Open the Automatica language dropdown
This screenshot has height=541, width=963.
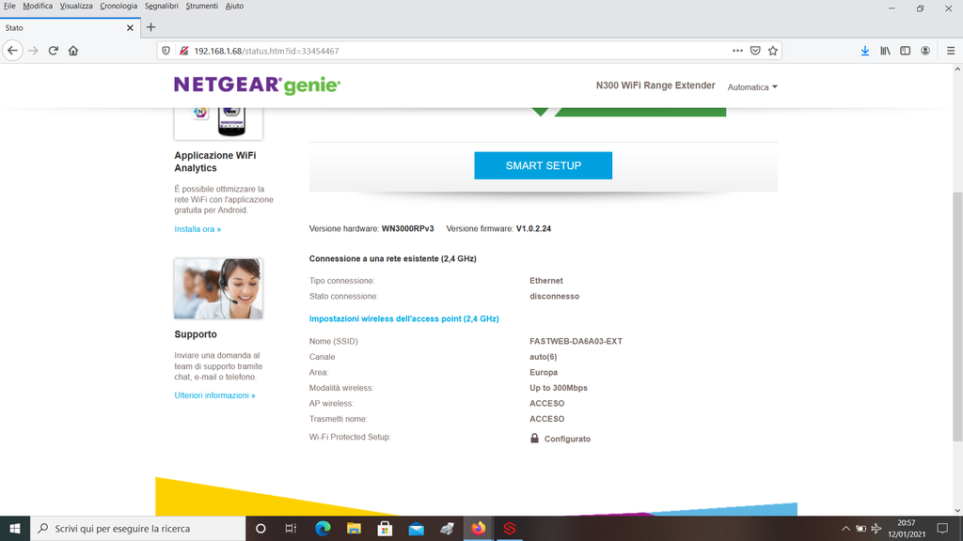pyautogui.click(x=752, y=87)
